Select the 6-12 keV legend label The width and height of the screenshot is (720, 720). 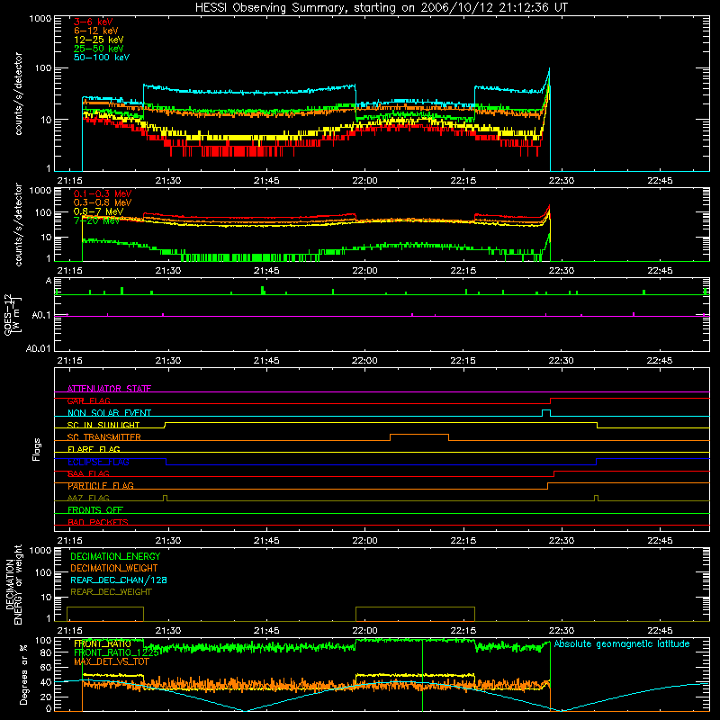click(96, 31)
